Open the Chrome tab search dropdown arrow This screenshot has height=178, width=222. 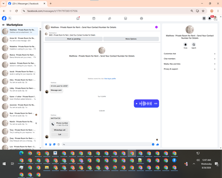(x=4, y=4)
